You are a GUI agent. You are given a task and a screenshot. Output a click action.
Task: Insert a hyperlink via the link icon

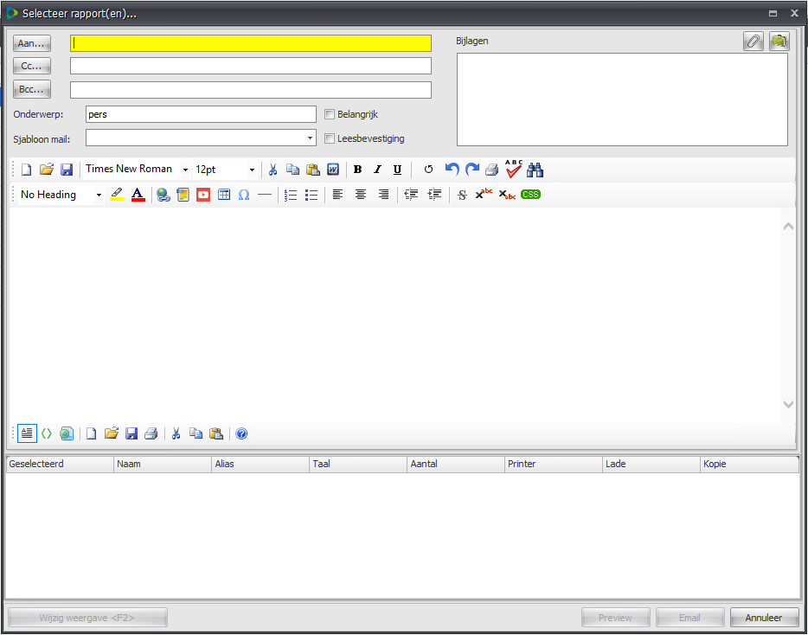coord(163,195)
